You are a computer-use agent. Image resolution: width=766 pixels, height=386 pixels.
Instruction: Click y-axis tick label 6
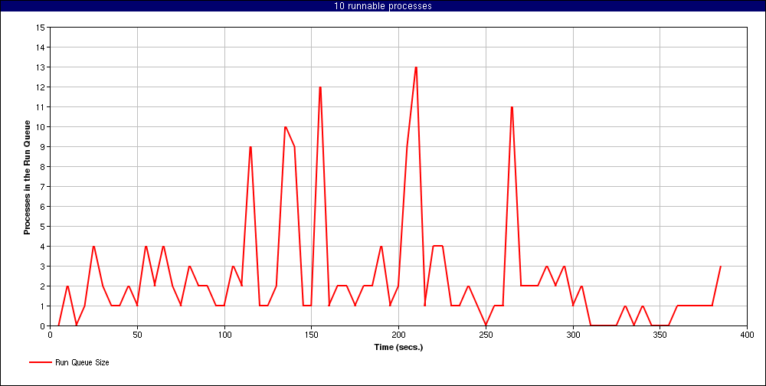[42, 207]
